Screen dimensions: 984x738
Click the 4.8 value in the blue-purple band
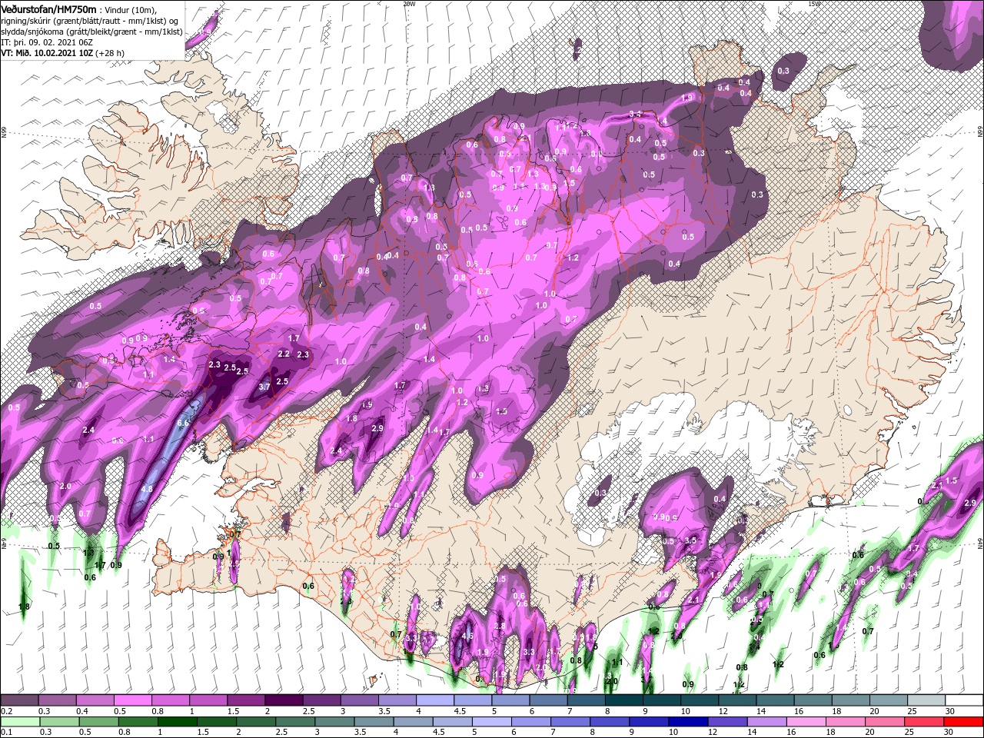148,488
